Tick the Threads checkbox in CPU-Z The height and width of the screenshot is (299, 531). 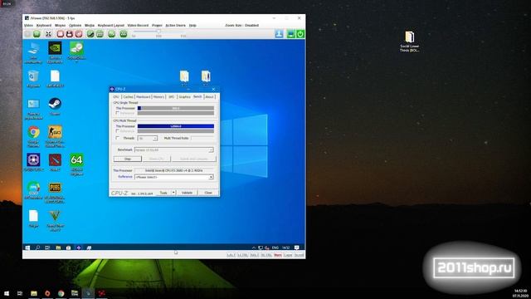point(118,138)
